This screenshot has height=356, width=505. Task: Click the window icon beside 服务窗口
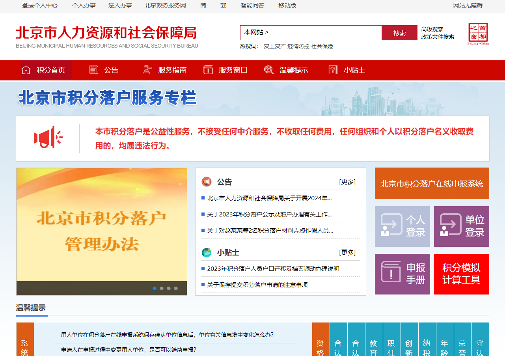(208, 70)
